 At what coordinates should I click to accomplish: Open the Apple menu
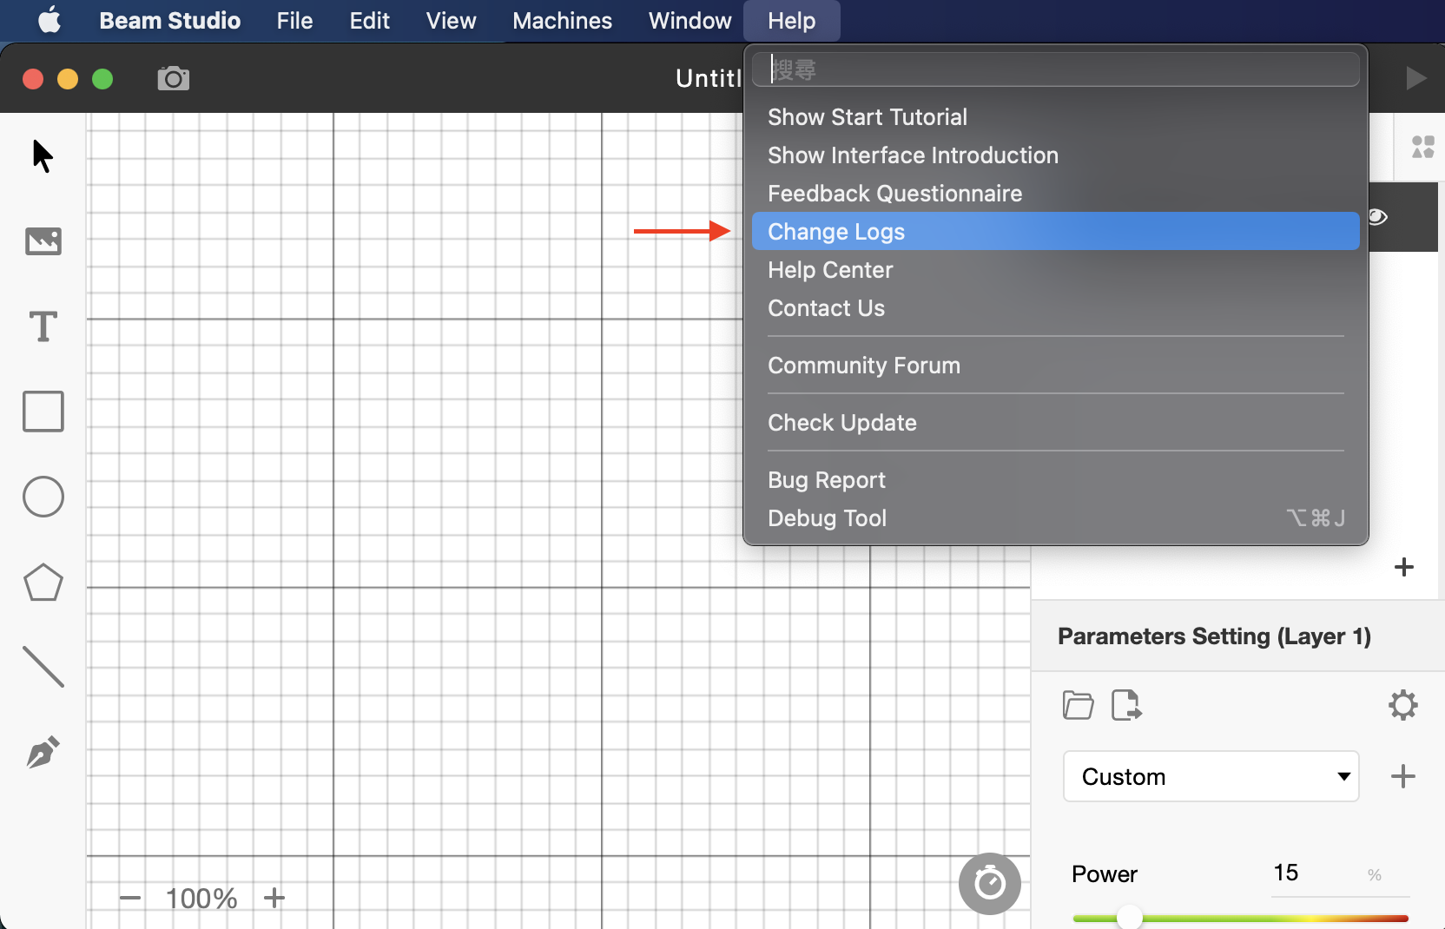point(49,20)
